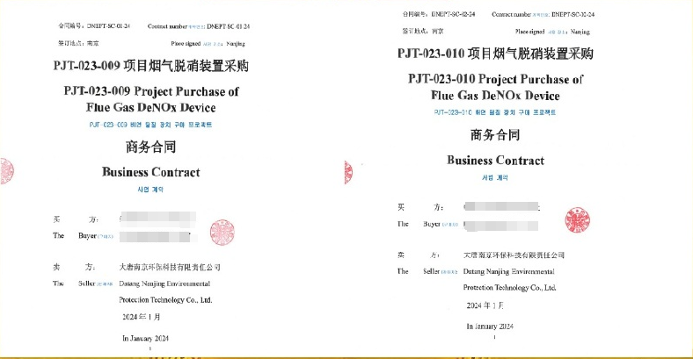Click 'The Buyer' label on the PJT-023-010 page

point(427,224)
